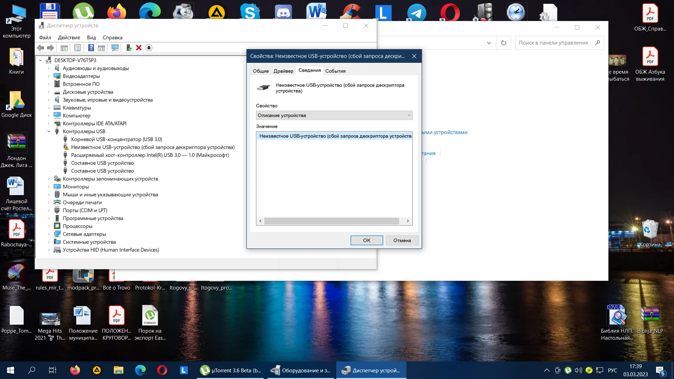The width and height of the screenshot is (674, 379).
Task: Switch to the События tab
Action: (335, 71)
